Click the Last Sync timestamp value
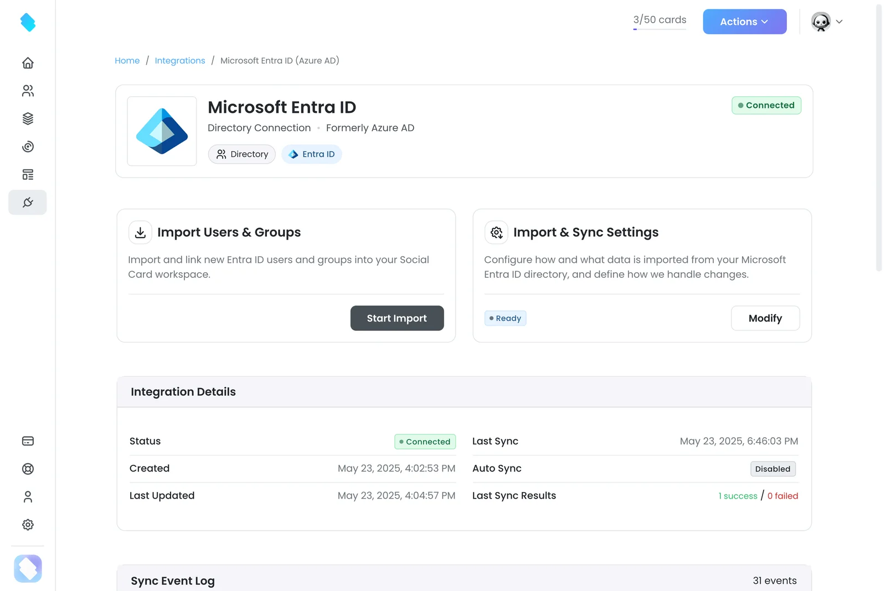 [739, 441]
